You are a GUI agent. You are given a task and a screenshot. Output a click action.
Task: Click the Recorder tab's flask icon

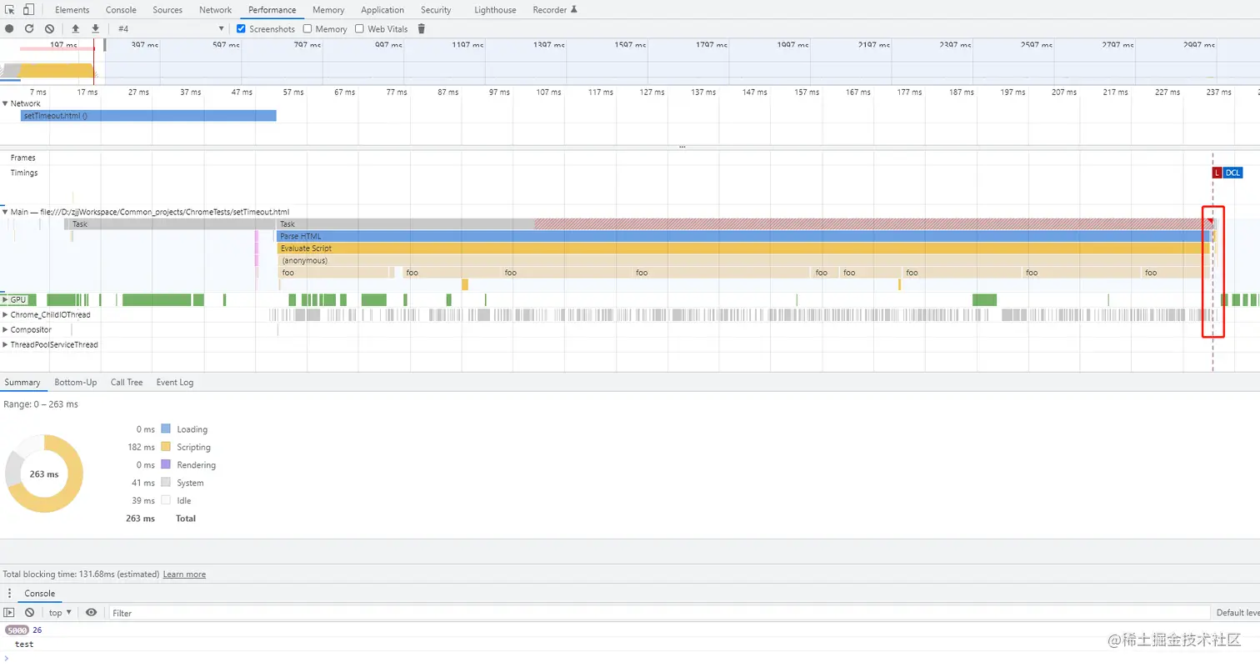point(573,10)
